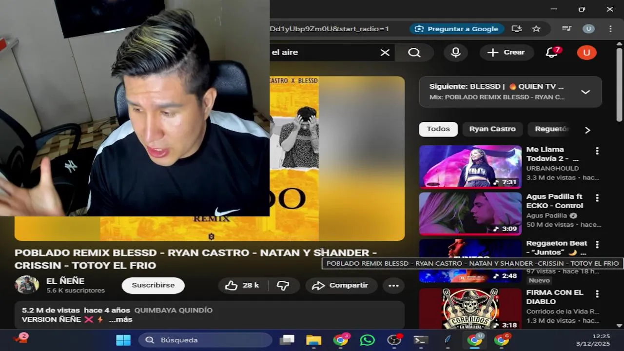Screen dimensions: 624x351
Task: Open more actions ellipsis under video
Action: [393, 285]
